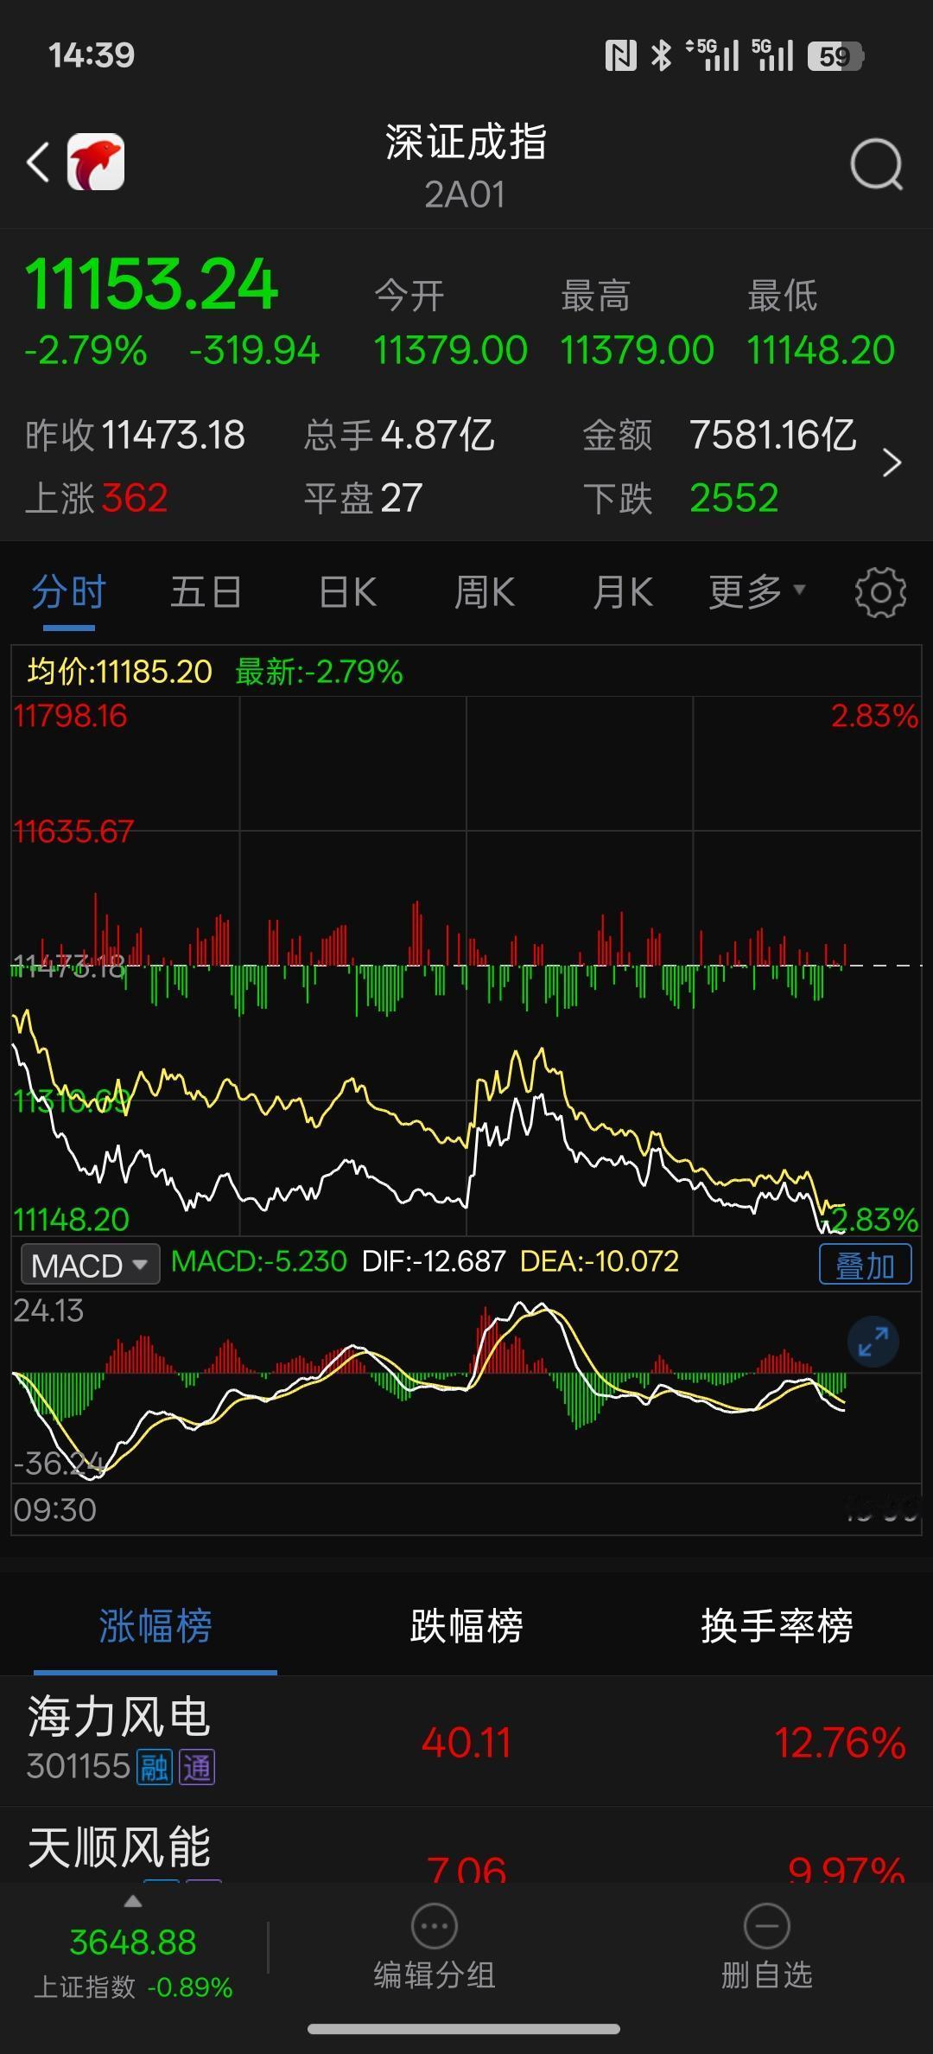The width and height of the screenshot is (933, 2054).
Task: Tap the 编辑分组 ellipsis icon
Action: pos(434,1927)
